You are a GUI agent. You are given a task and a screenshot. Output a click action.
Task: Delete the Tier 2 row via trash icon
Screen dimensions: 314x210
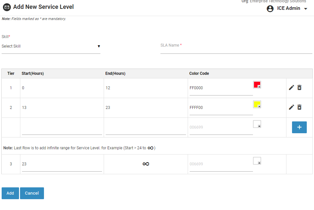pyautogui.click(x=299, y=107)
